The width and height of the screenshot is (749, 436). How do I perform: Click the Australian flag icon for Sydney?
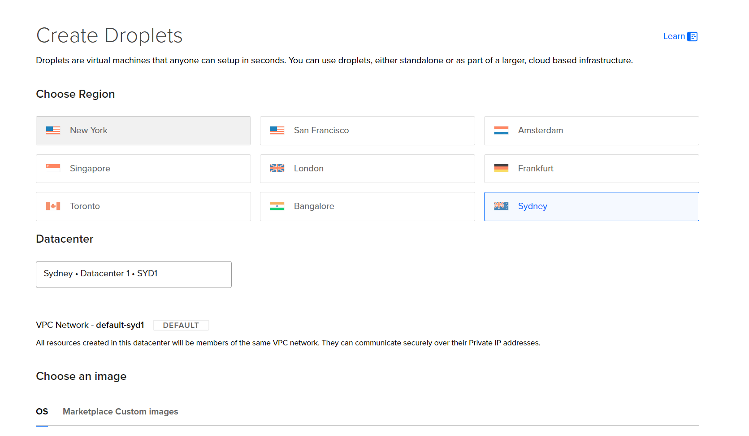point(501,206)
